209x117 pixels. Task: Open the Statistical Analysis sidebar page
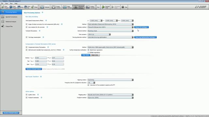pyautogui.click(x=11, y=21)
